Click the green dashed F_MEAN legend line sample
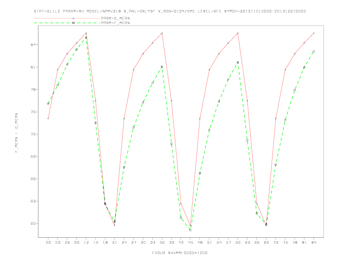342x264 pixels. point(67,23)
